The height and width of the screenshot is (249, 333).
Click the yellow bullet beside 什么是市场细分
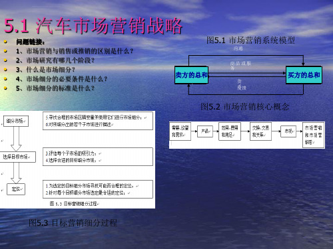coord(5,70)
